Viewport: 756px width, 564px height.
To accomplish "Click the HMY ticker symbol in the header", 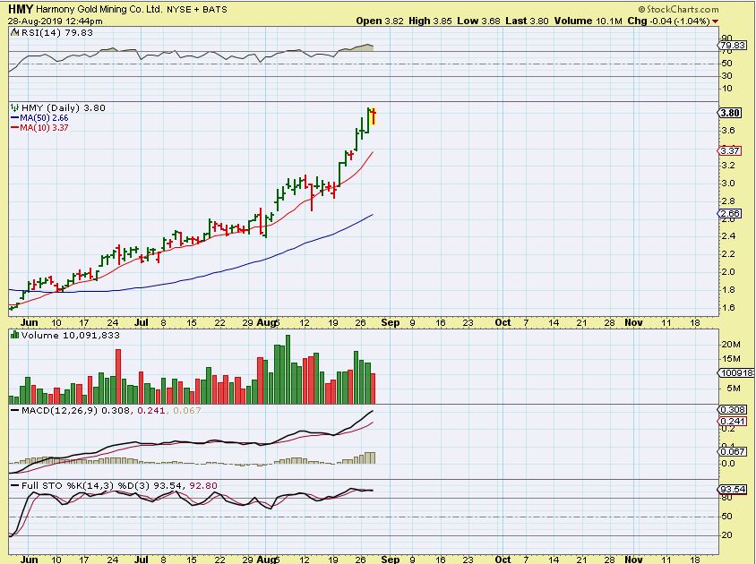I will (21, 9).
